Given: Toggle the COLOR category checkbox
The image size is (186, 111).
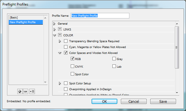Looking at the screenshot, I should coord(60,35).
